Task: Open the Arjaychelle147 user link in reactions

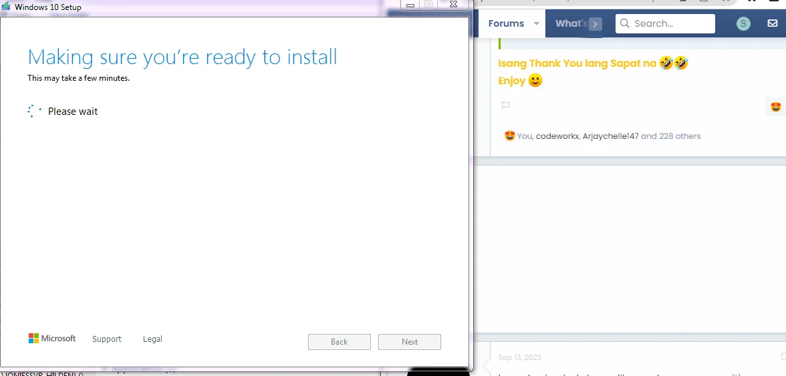Action: point(611,136)
